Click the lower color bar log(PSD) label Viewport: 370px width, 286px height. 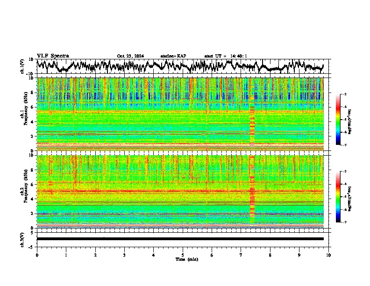coord(350,198)
